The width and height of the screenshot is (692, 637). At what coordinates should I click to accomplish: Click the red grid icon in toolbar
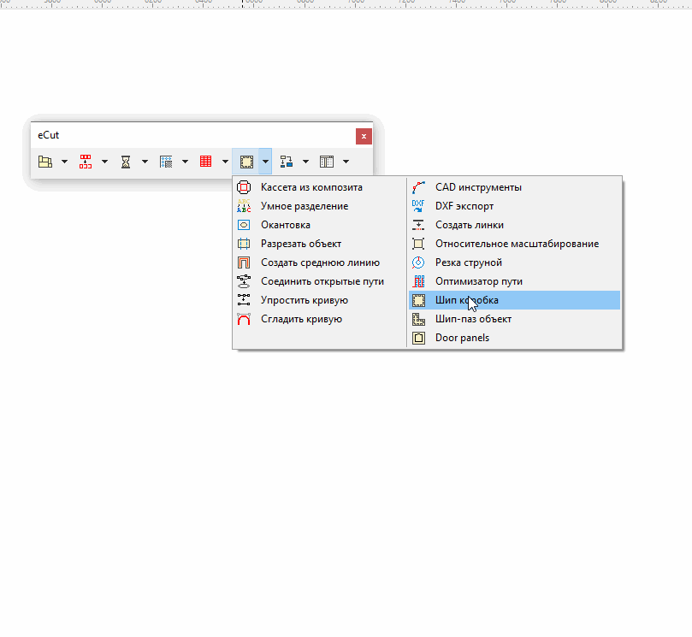pos(205,161)
